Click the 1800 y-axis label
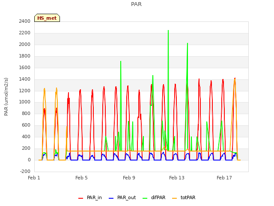This screenshot has width=274, height=206. (25, 56)
